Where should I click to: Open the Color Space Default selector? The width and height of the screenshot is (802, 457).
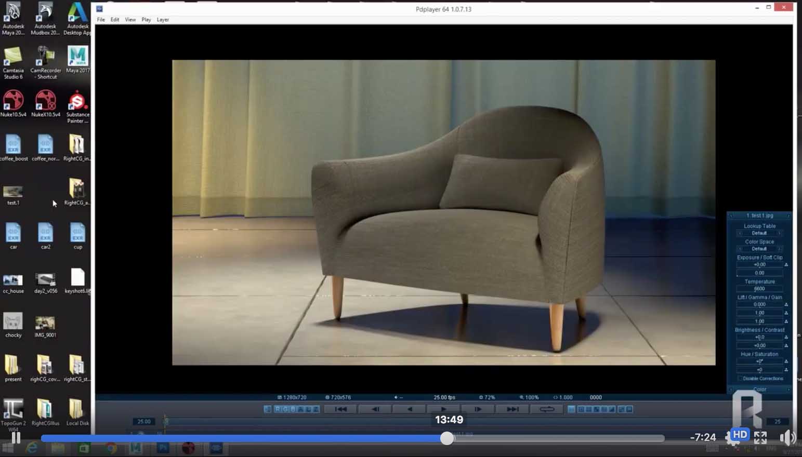pyautogui.click(x=759, y=249)
